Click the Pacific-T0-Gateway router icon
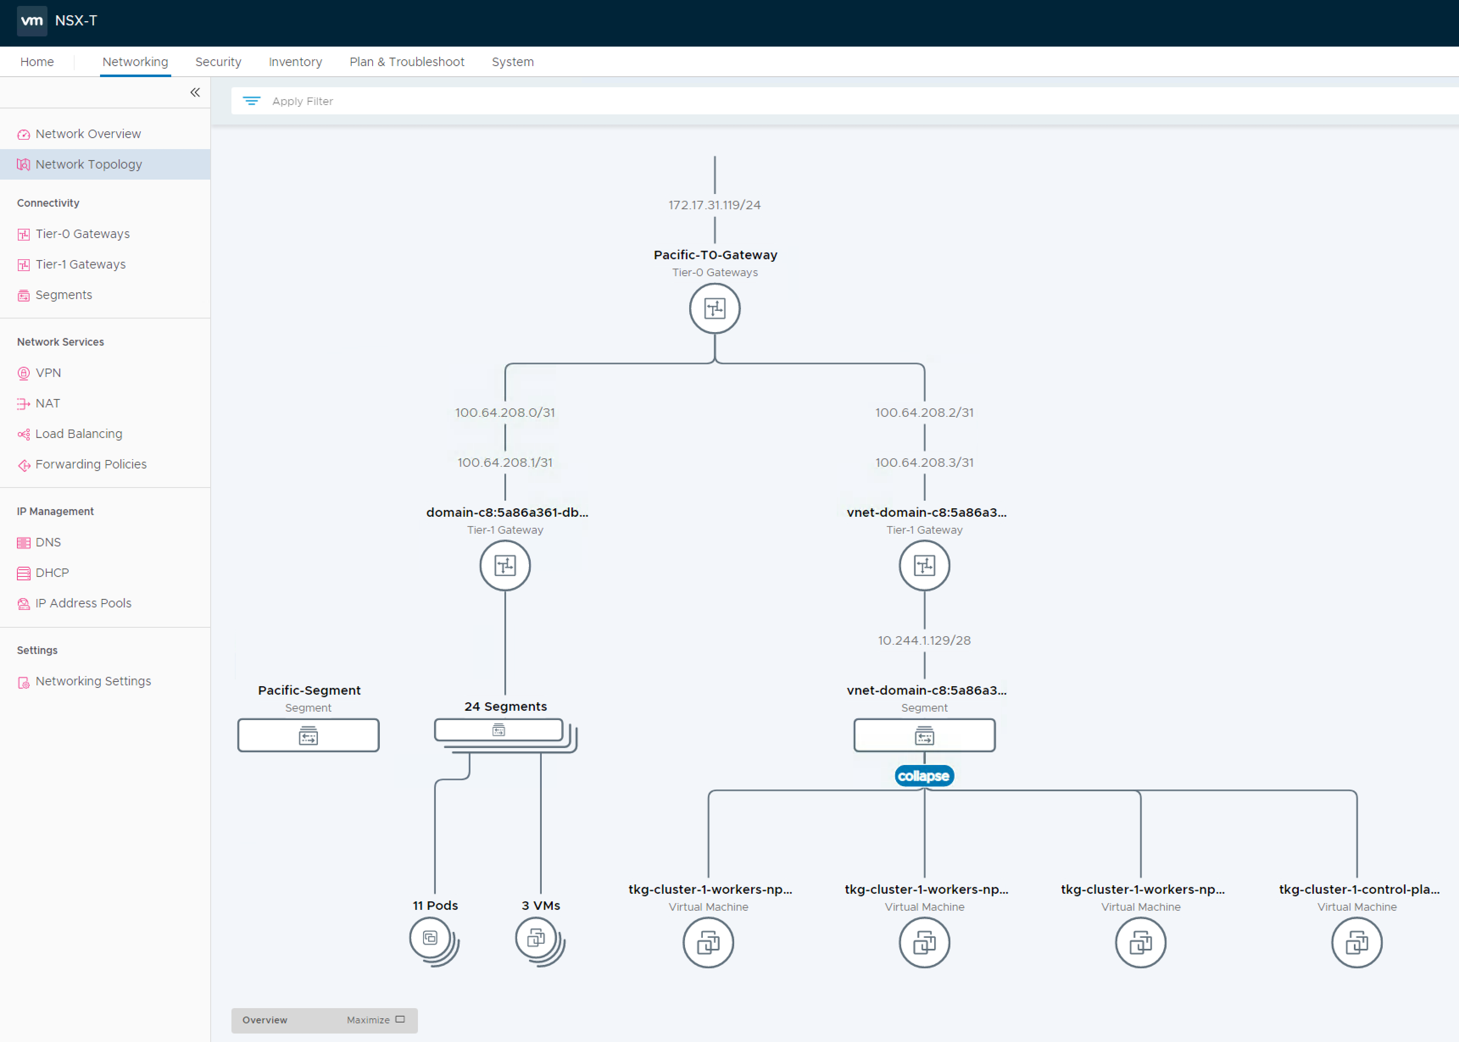The image size is (1459, 1042). 714,309
